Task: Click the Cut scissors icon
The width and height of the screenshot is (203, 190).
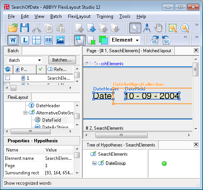Action: click(x=37, y=28)
